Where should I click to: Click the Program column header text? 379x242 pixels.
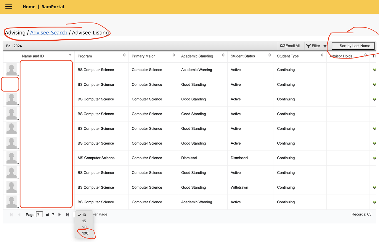tap(85, 56)
